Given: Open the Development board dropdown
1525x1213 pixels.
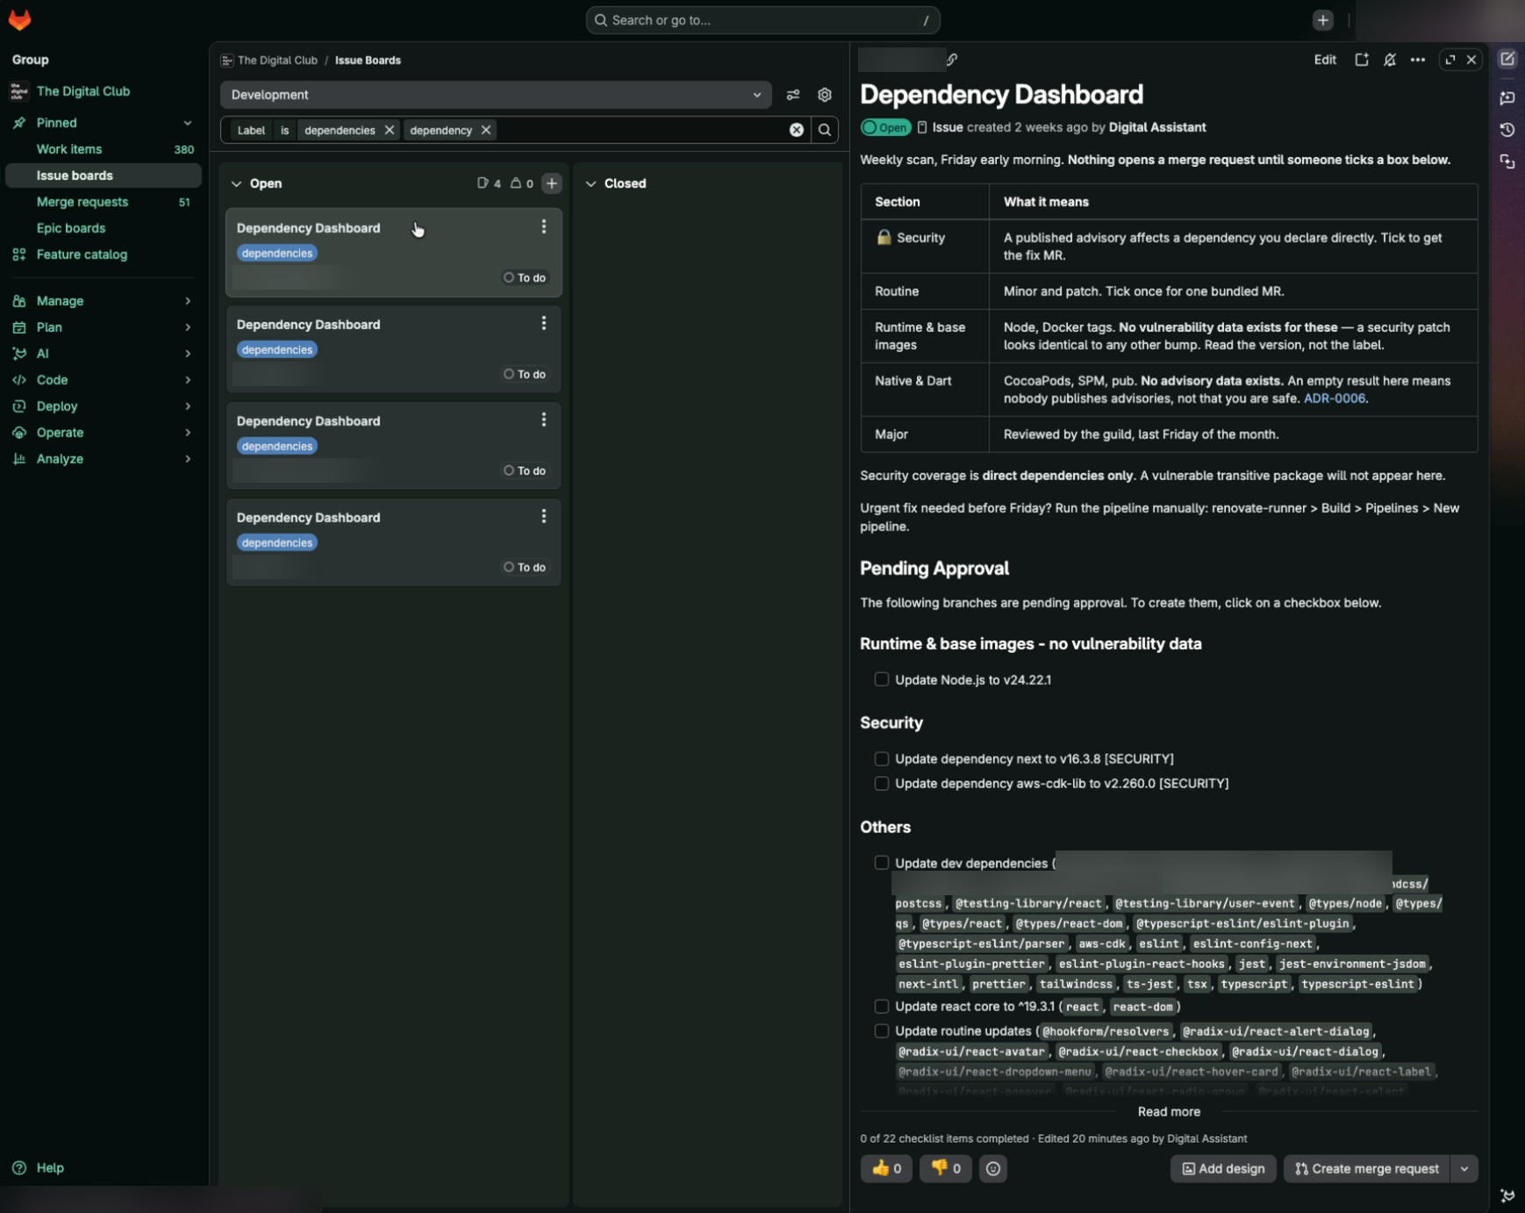Looking at the screenshot, I should tap(496, 95).
